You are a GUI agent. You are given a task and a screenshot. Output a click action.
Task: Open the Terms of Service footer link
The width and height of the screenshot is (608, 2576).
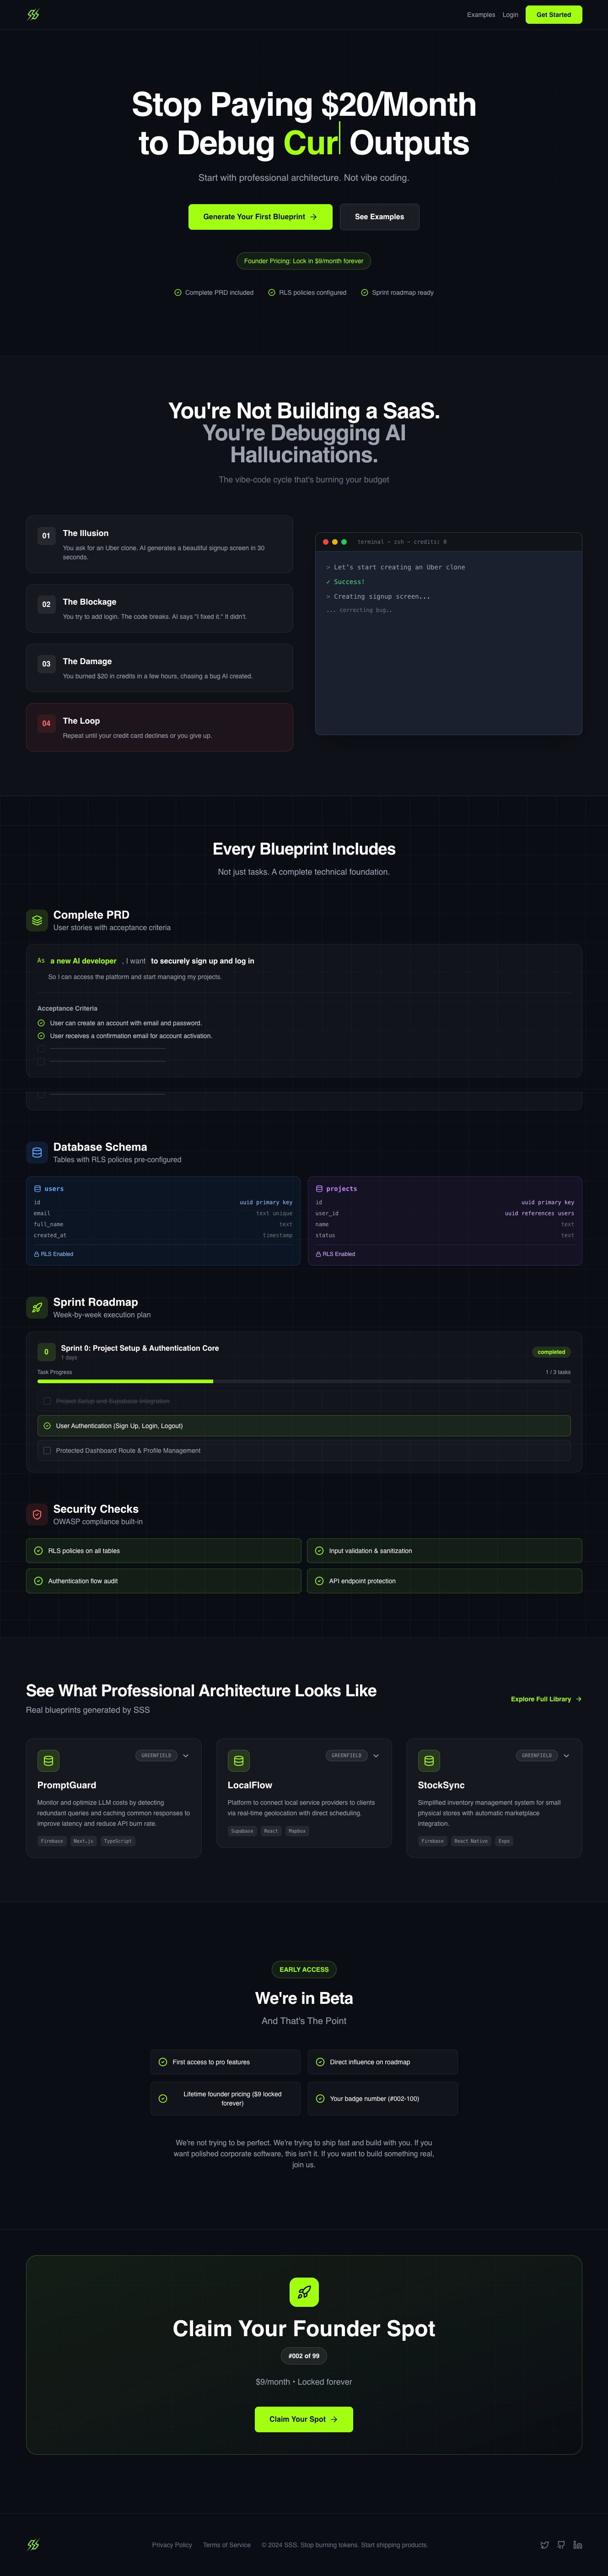227,2545
